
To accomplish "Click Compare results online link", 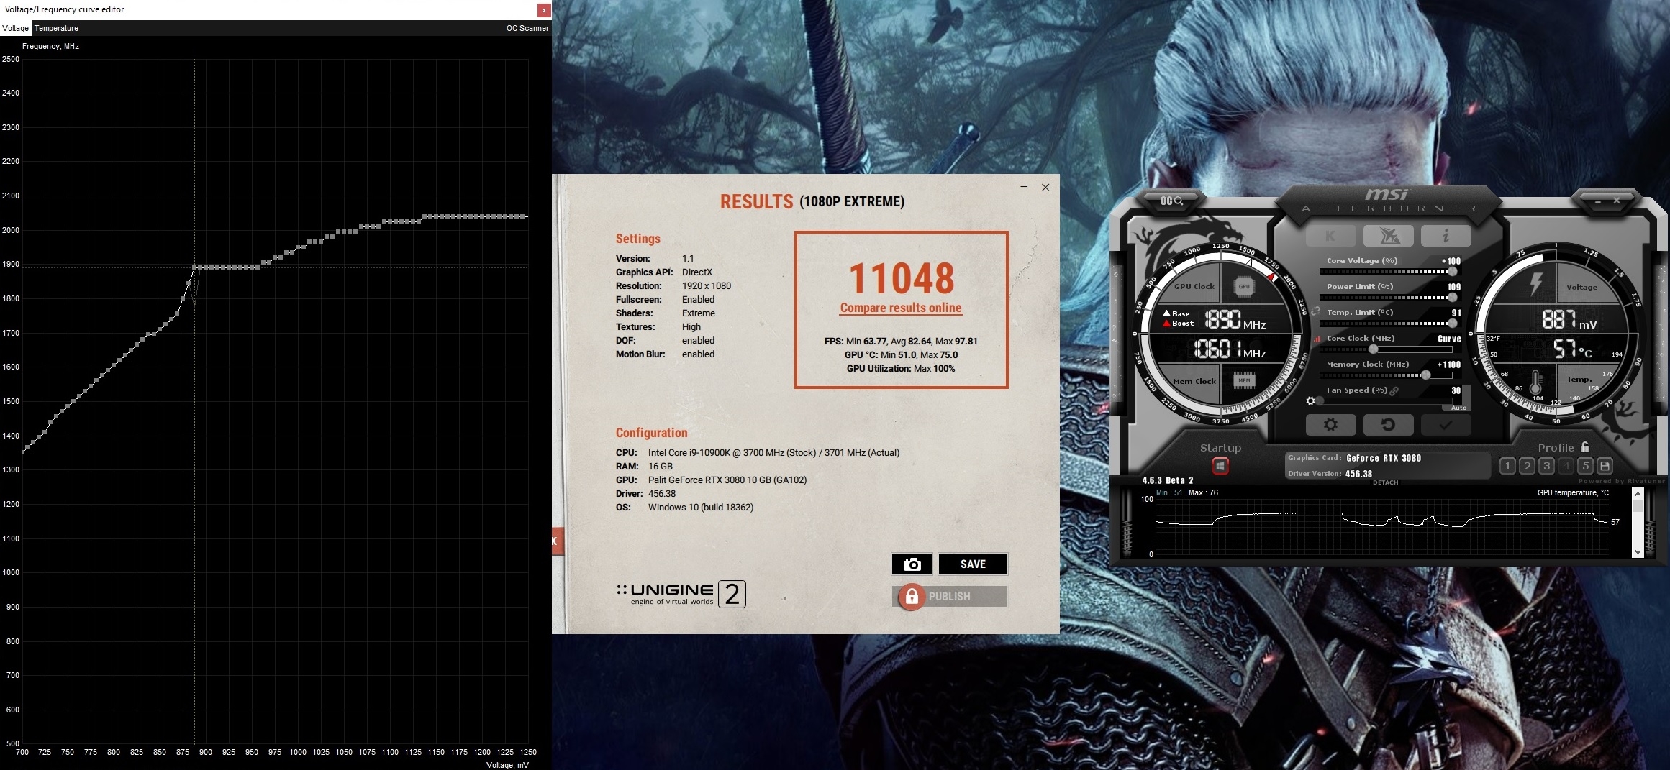I will click(901, 308).
